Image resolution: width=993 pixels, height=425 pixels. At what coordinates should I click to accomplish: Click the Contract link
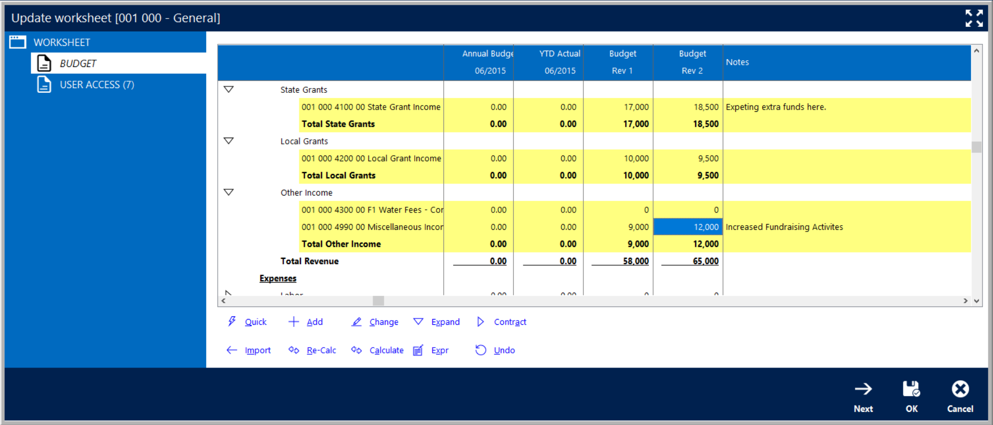tap(510, 322)
